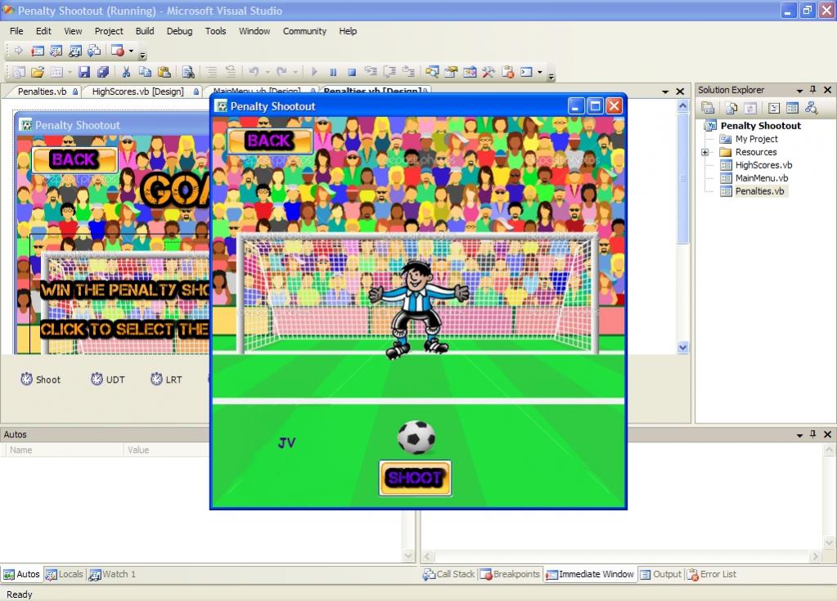Open Breakpoints icon dropdown arrow
Screen dimensions: 837x601
pos(131,51)
